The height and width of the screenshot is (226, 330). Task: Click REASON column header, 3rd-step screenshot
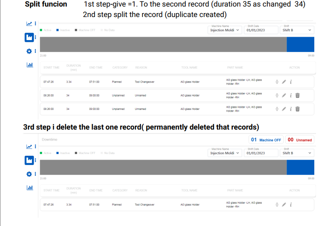[x=141, y=190]
